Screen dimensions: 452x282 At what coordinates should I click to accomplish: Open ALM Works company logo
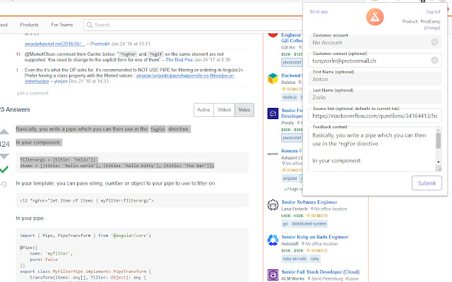[x=273, y=275]
